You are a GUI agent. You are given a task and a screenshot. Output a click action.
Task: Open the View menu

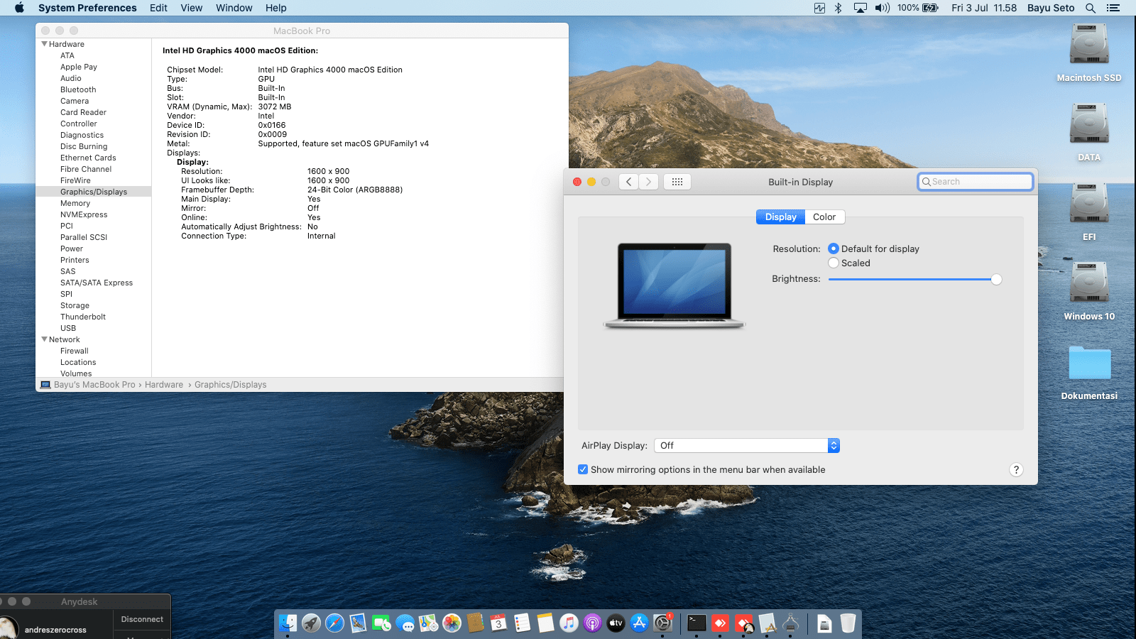tap(192, 8)
